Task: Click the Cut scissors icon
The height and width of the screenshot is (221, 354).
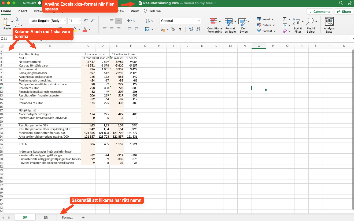Action: tap(17, 20)
